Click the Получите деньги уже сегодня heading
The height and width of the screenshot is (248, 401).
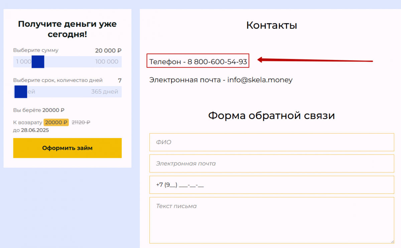[x=67, y=29]
